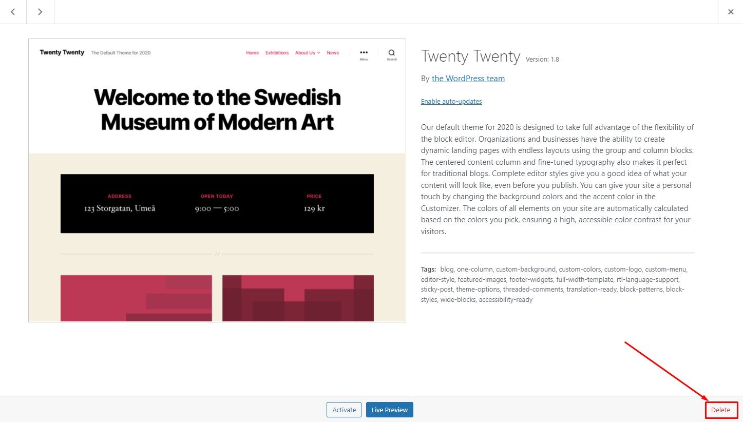
Task: Click the three-dots Menu icon in preview
Action: coord(364,54)
